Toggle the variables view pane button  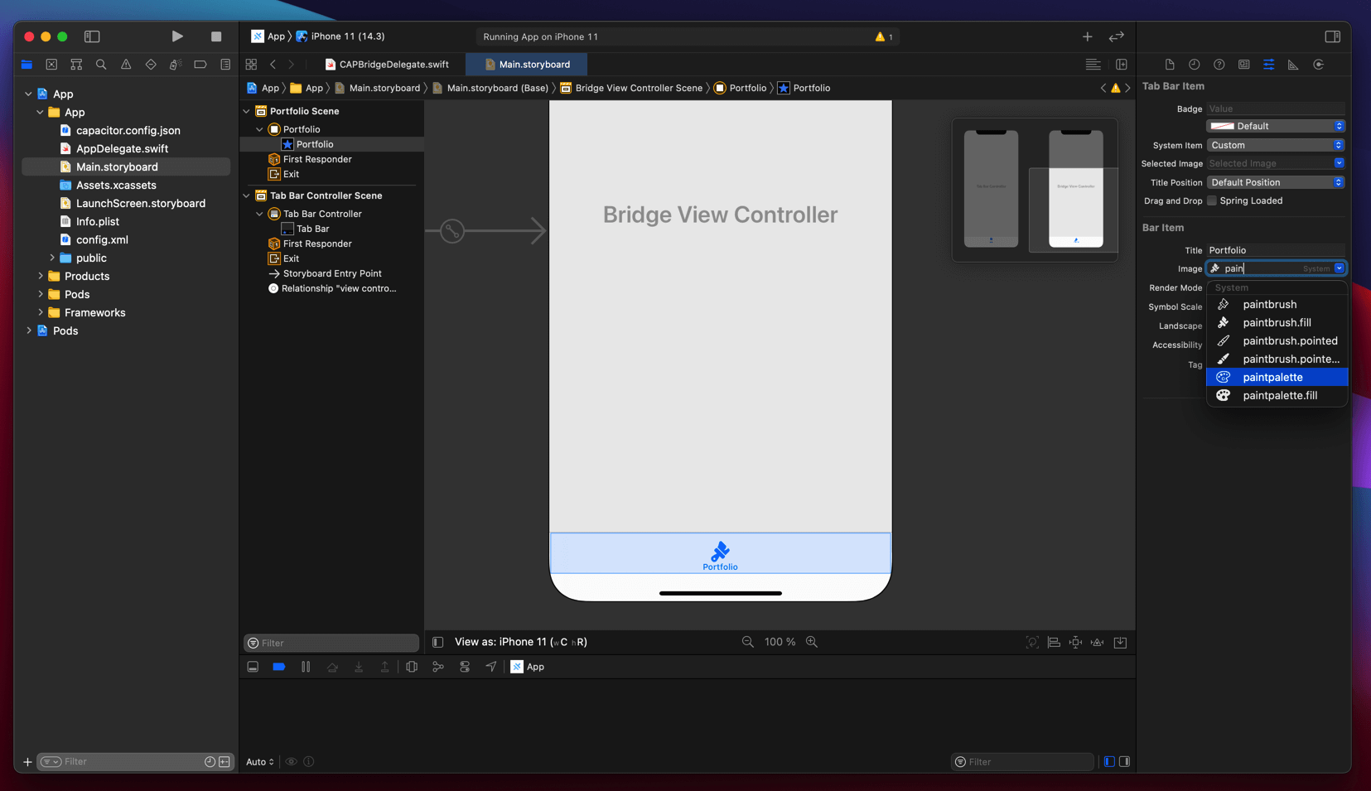pyautogui.click(x=1109, y=761)
